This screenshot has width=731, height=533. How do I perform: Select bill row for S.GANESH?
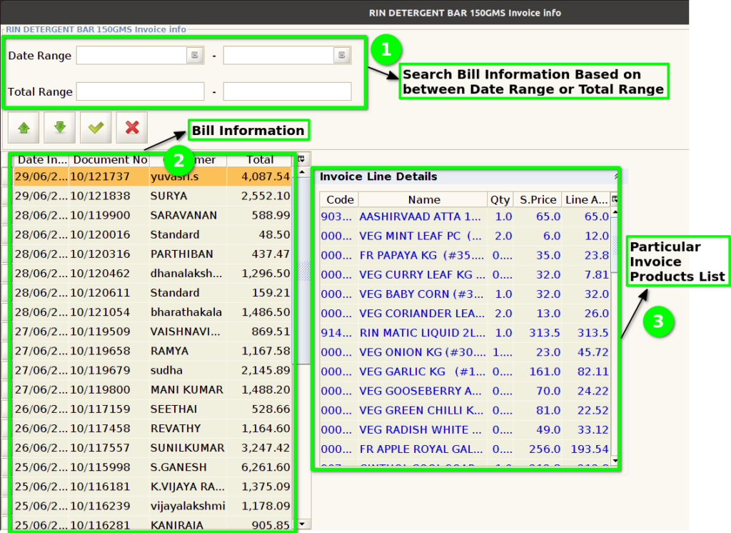pos(153,467)
